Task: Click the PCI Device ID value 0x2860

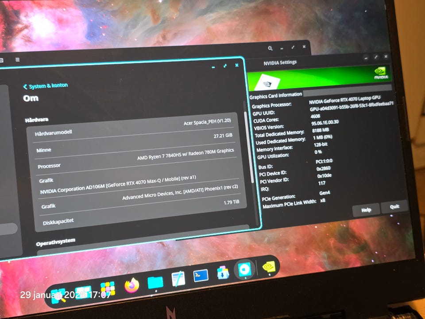Action: click(323, 168)
